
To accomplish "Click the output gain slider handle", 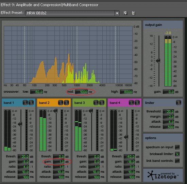I will [x=158, y=61].
